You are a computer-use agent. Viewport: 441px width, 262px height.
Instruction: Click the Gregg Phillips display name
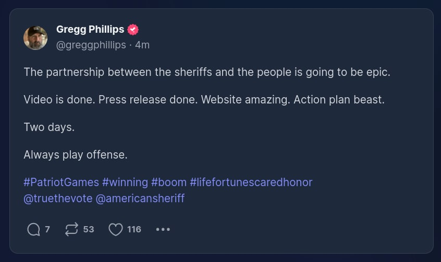point(90,30)
